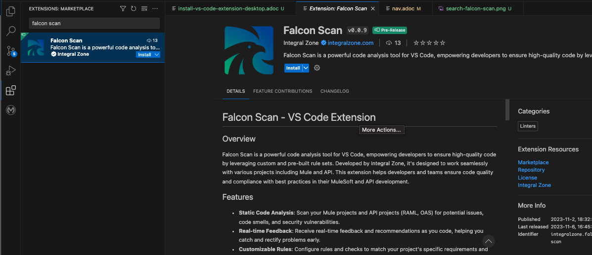
Task: Open Install dropdown arrow in sidebar list item
Action: tap(157, 55)
